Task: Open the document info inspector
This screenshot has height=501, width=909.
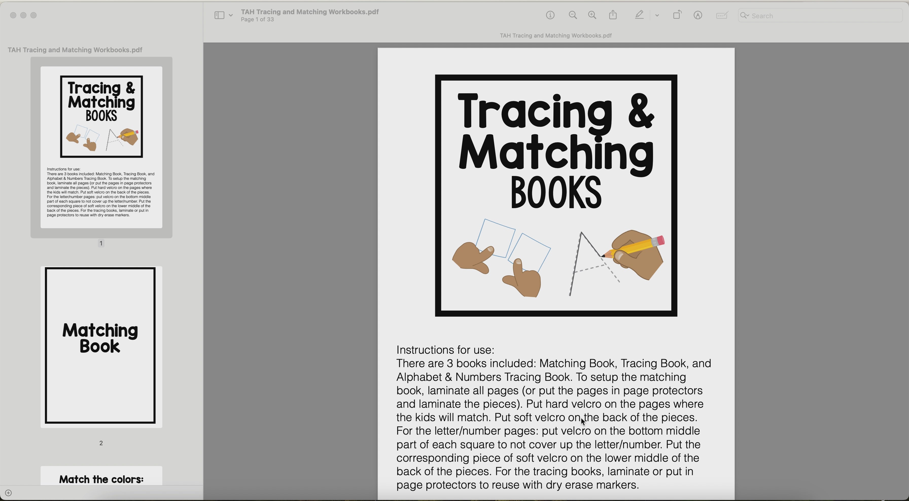Action: coord(550,15)
